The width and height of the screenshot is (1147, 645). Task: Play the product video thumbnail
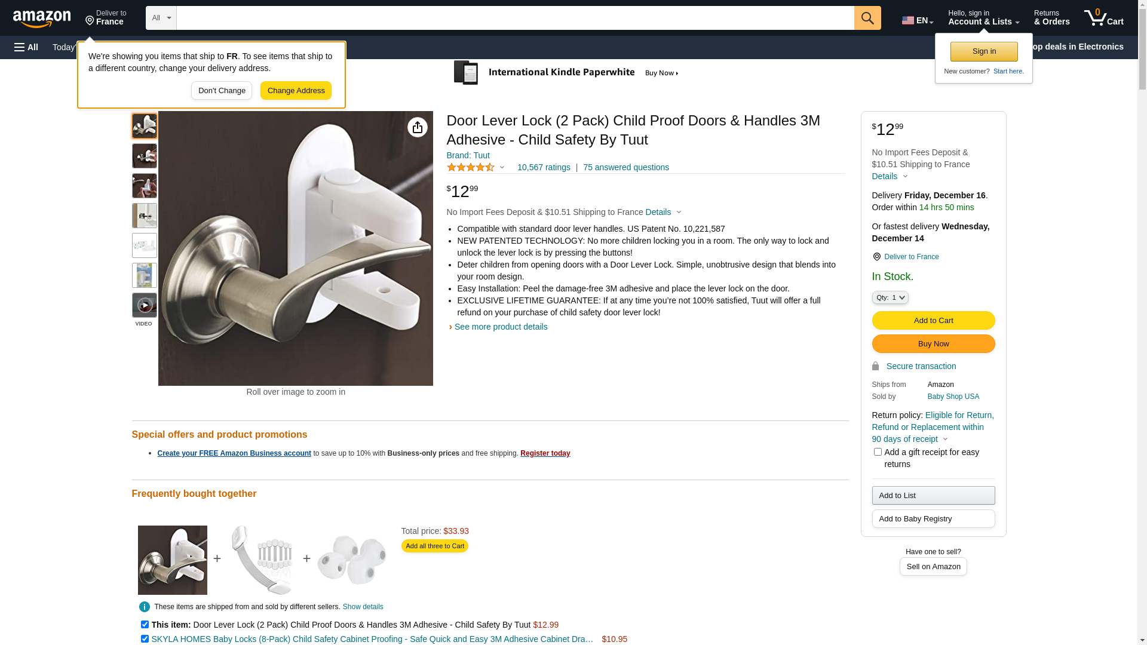point(145,305)
